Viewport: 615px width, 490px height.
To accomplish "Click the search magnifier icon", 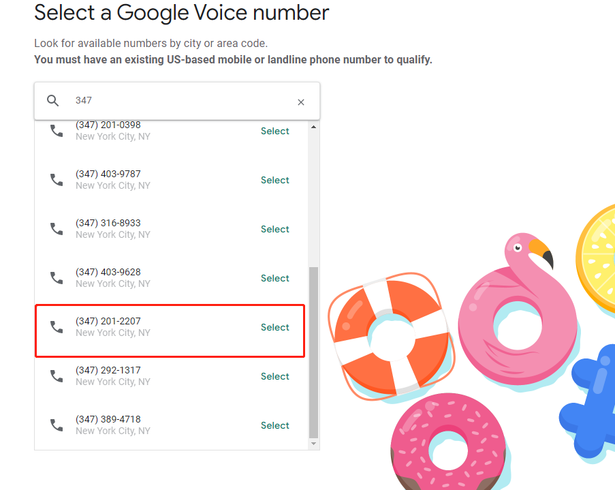I will [53, 101].
